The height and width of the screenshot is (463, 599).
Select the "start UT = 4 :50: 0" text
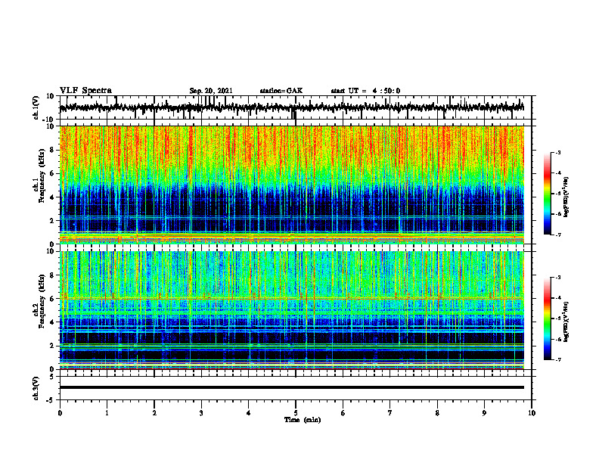(365, 91)
